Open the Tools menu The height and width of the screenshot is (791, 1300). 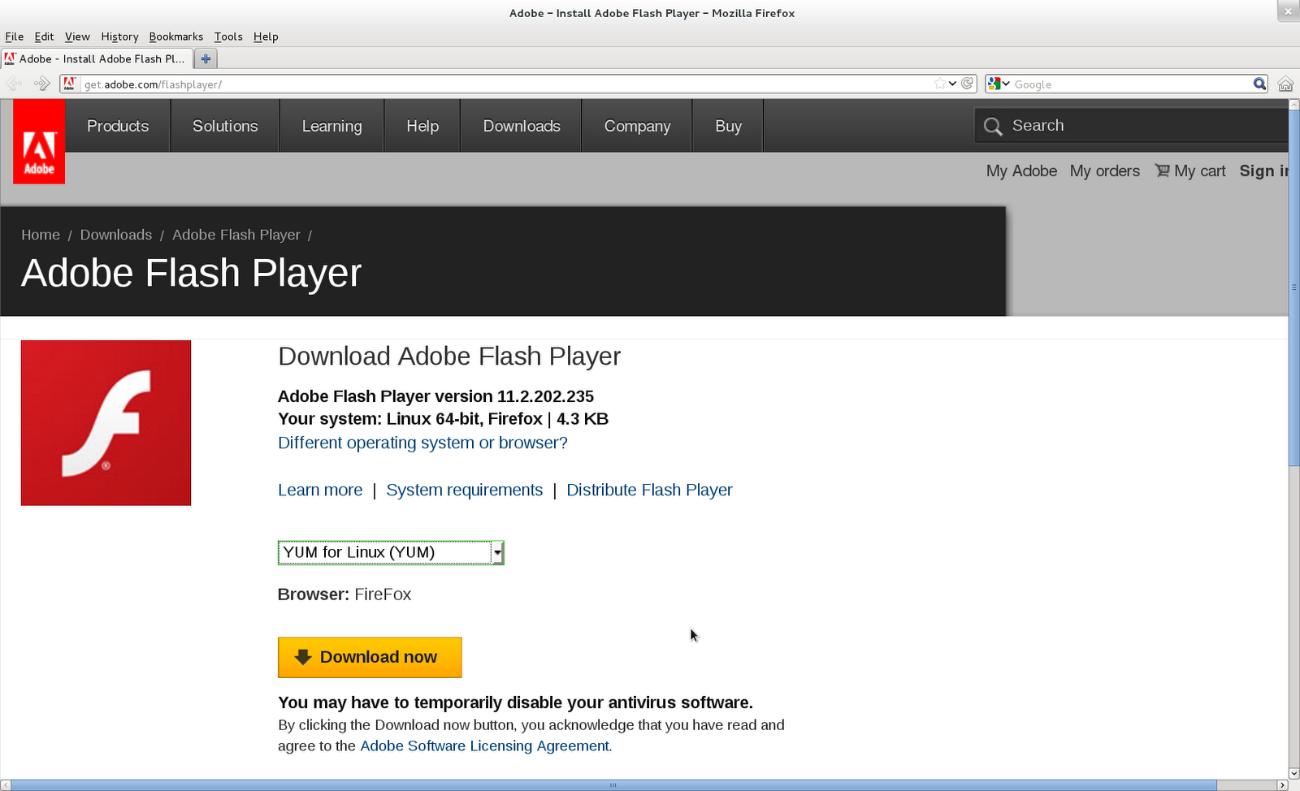tap(228, 37)
